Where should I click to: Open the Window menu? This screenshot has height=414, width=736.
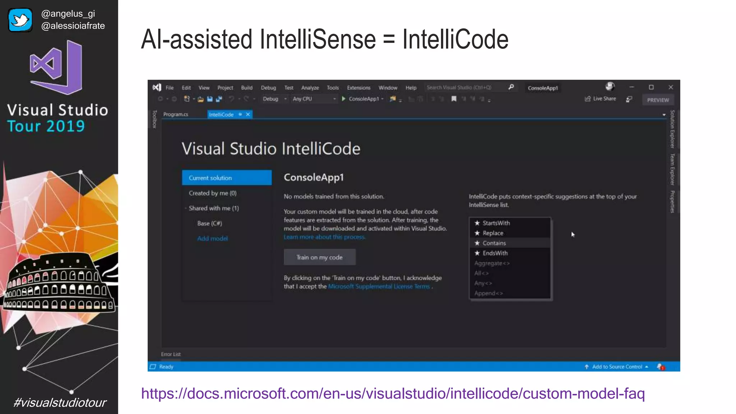pyautogui.click(x=388, y=88)
